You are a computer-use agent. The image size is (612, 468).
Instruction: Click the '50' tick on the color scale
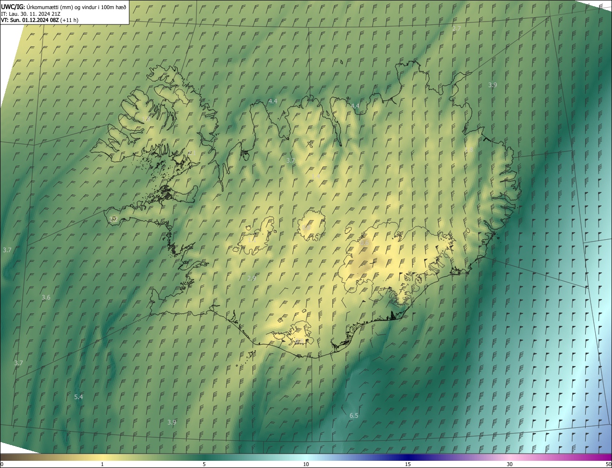tap(608, 464)
